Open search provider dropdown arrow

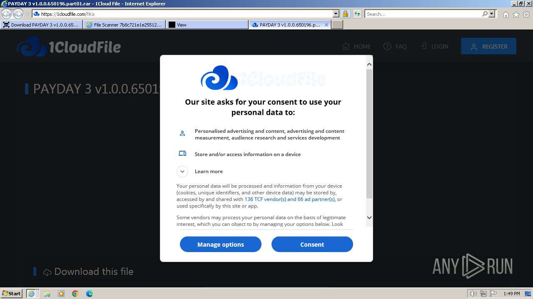click(x=492, y=14)
